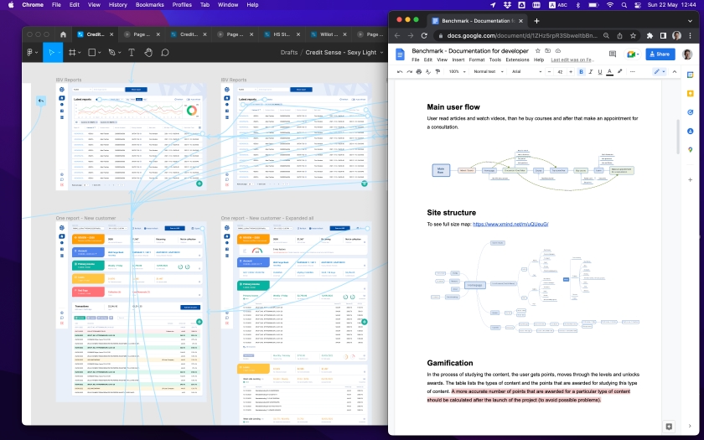Open the Extensions menu in Docs
Screen dimensions: 704x440
[517, 60]
